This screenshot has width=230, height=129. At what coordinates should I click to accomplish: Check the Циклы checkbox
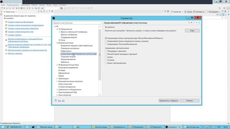click(x=106, y=57)
